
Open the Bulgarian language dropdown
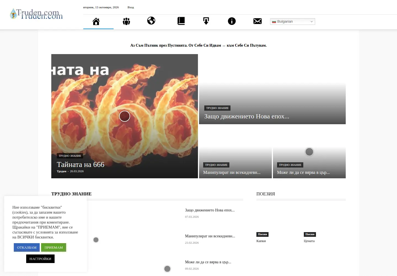pos(293,22)
